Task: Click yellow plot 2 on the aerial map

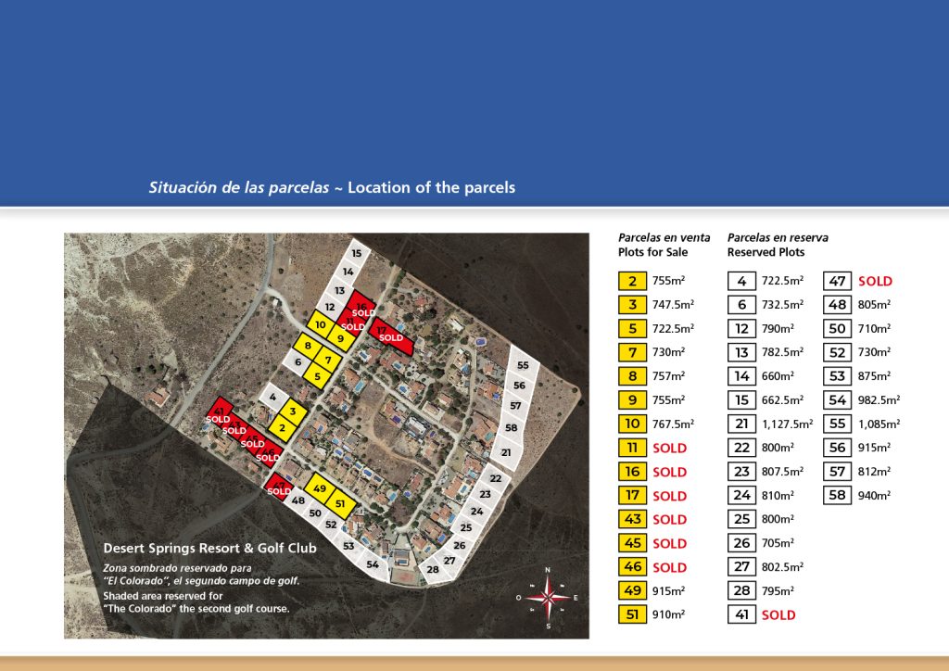Action: [282, 428]
